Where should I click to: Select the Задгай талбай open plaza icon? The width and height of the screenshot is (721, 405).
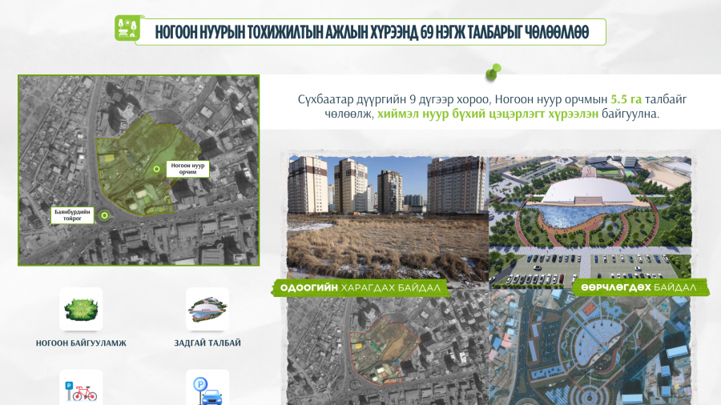click(x=207, y=309)
